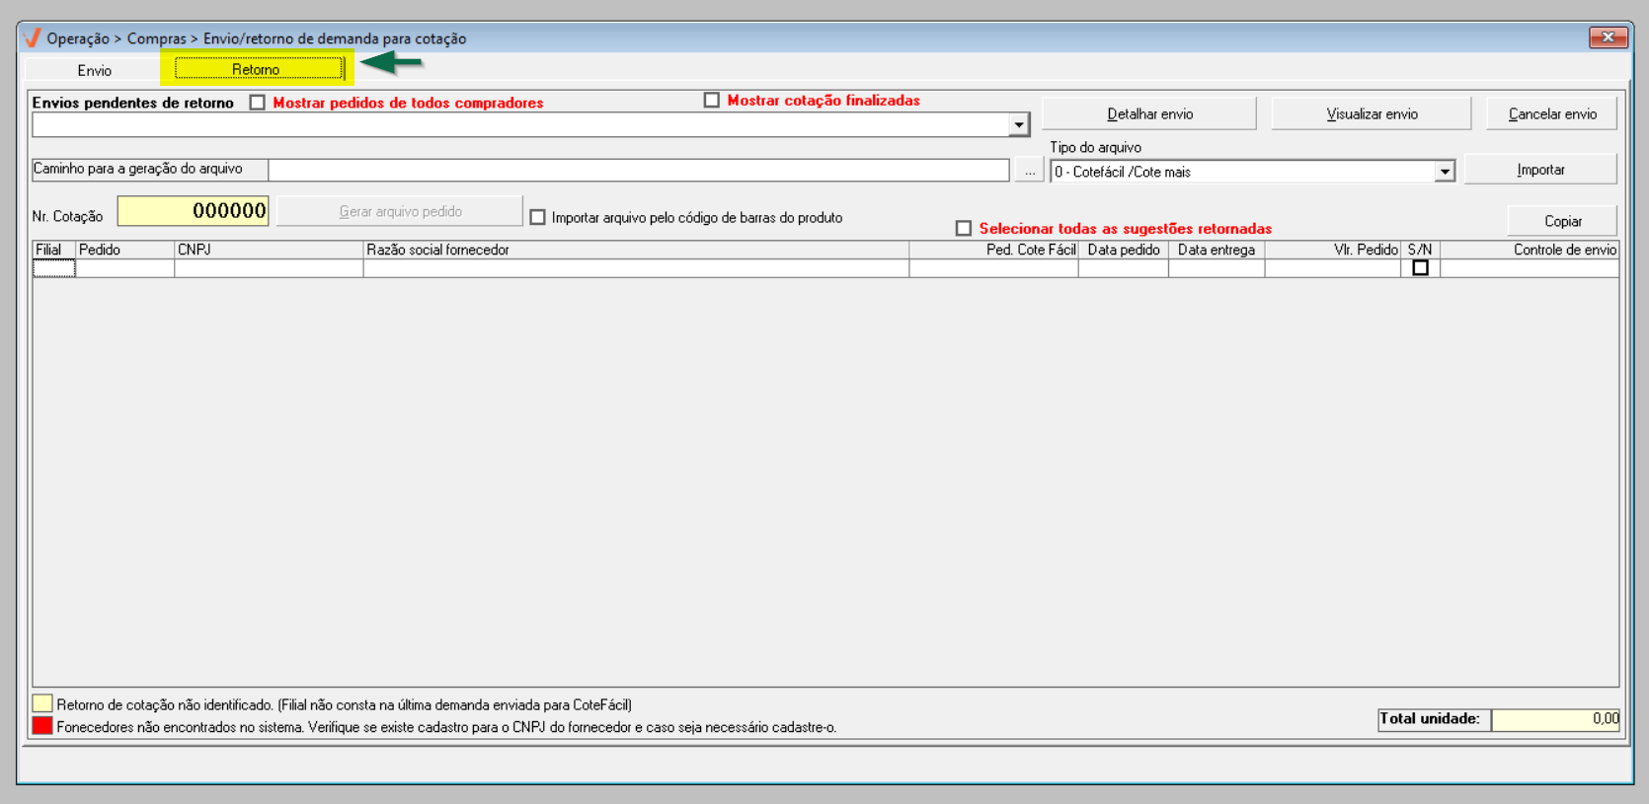
Task: Click the S/N column header
Action: [1420, 251]
